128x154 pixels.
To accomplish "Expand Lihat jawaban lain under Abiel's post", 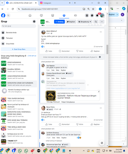I will tap(48, 62).
